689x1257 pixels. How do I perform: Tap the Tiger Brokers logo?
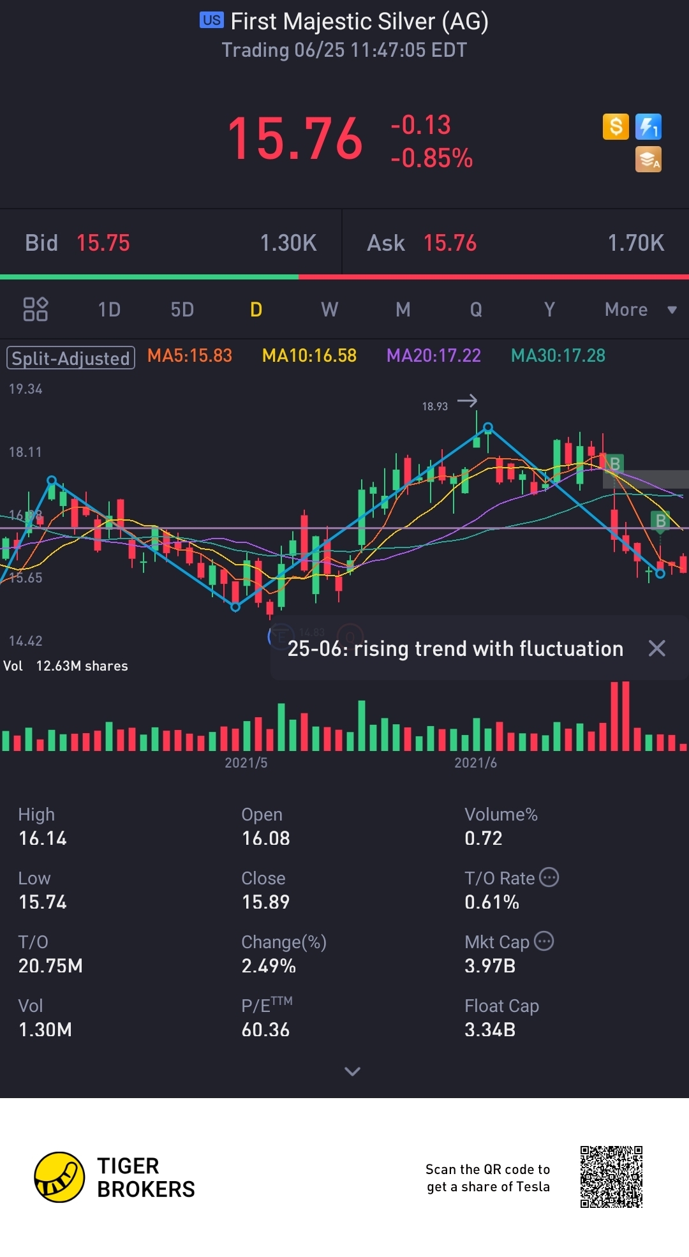(x=115, y=1177)
